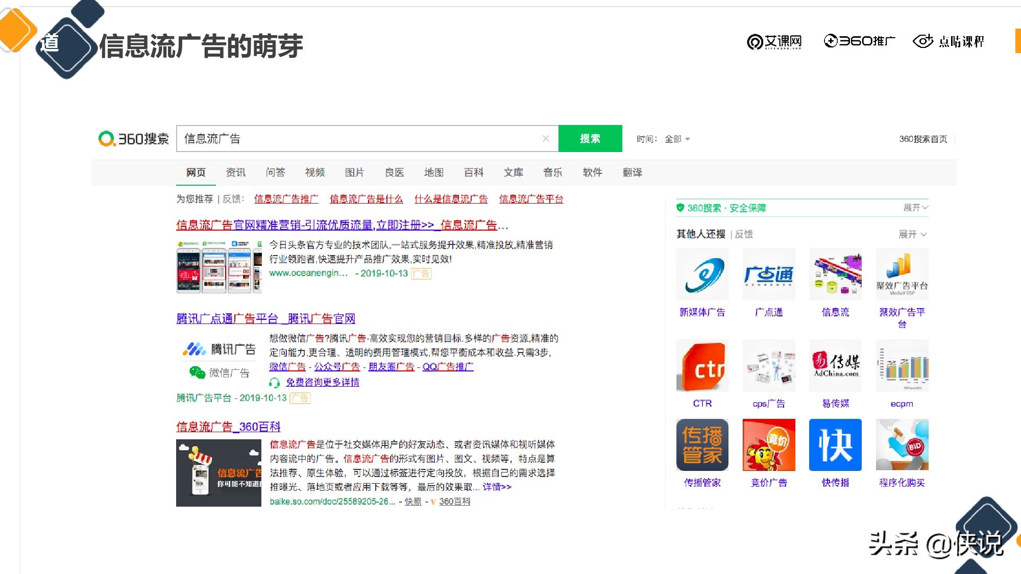Image resolution: width=1021 pixels, height=574 pixels.
Task: Click the green 搜索 button
Action: pyautogui.click(x=590, y=139)
